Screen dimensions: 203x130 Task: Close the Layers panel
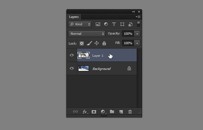(139, 11)
